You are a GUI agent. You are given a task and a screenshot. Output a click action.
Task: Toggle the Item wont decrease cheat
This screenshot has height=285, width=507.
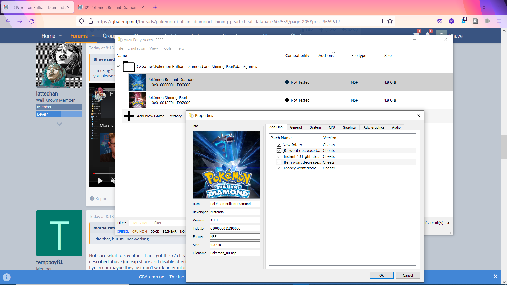[x=279, y=162]
